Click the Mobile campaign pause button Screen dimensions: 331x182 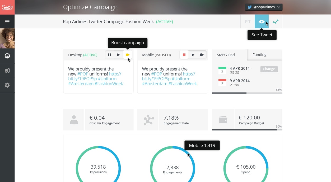point(184,55)
